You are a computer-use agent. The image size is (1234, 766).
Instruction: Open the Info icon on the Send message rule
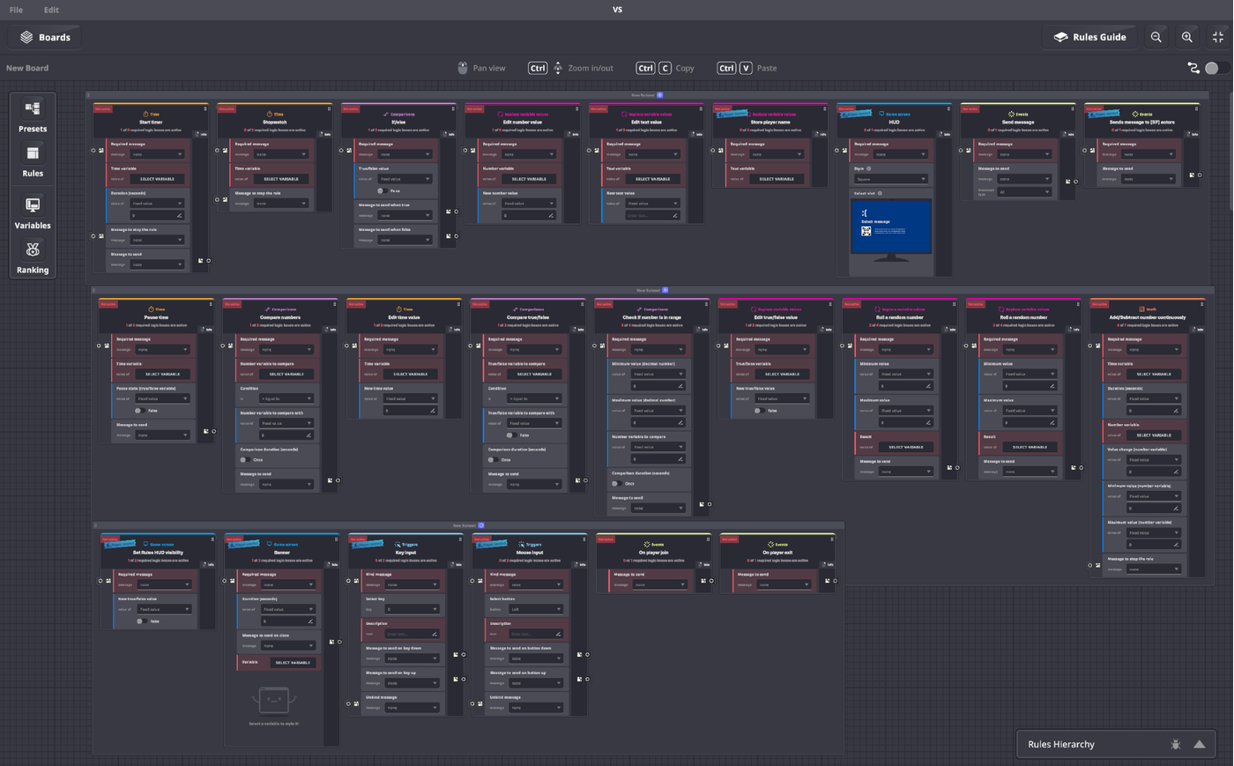1068,134
